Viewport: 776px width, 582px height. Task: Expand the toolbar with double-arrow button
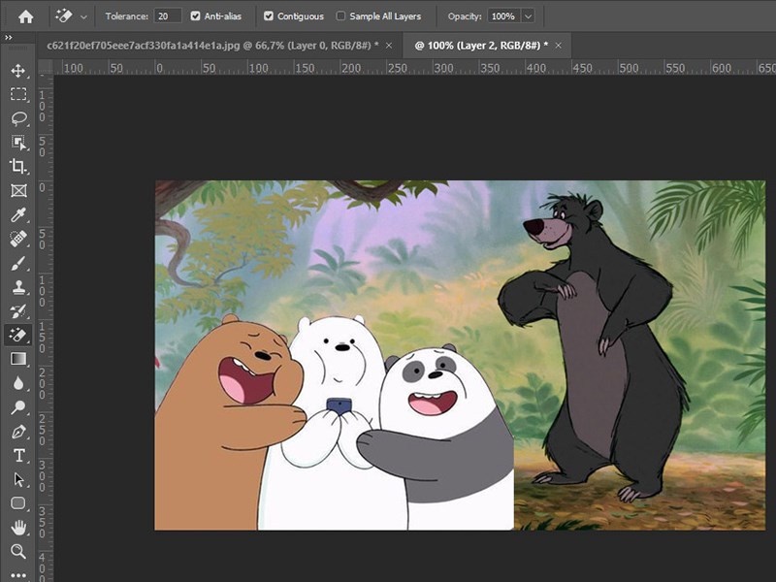8,37
